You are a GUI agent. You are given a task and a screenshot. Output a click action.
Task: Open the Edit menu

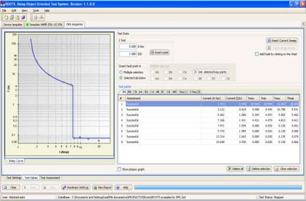pos(14,10)
